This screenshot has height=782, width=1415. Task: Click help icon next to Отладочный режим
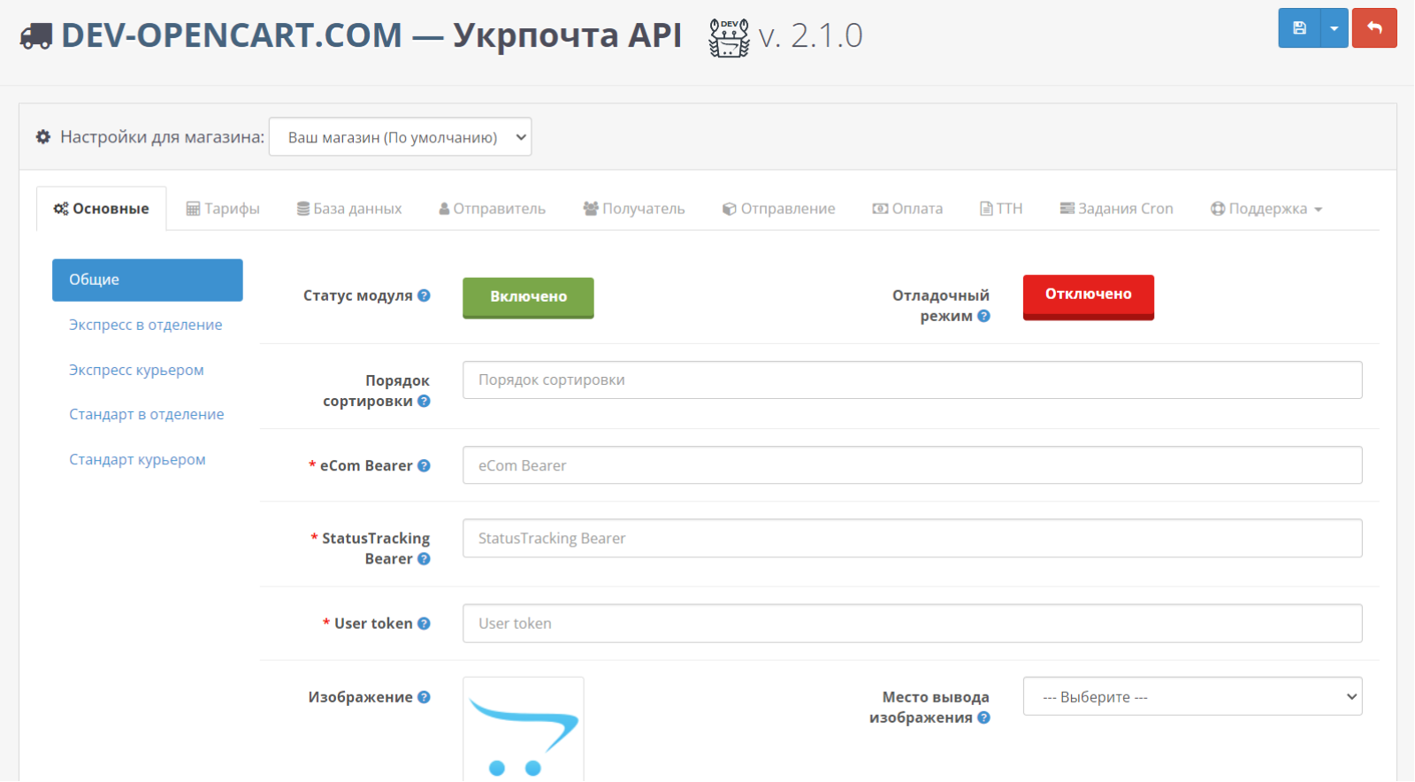pyautogui.click(x=983, y=316)
